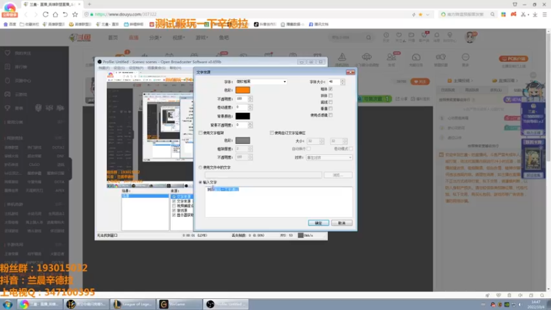Enable the 斜体 italic checkbox

pyautogui.click(x=331, y=96)
